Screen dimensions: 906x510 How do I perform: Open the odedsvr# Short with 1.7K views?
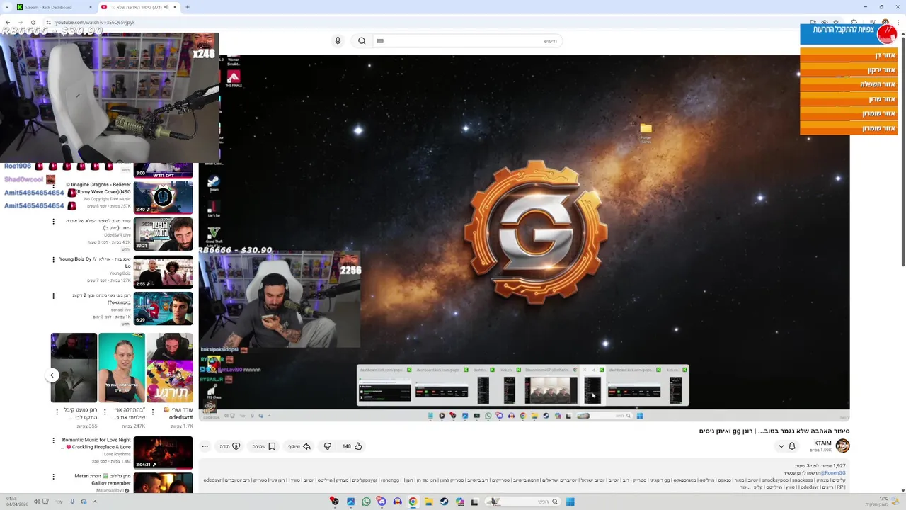click(170, 368)
